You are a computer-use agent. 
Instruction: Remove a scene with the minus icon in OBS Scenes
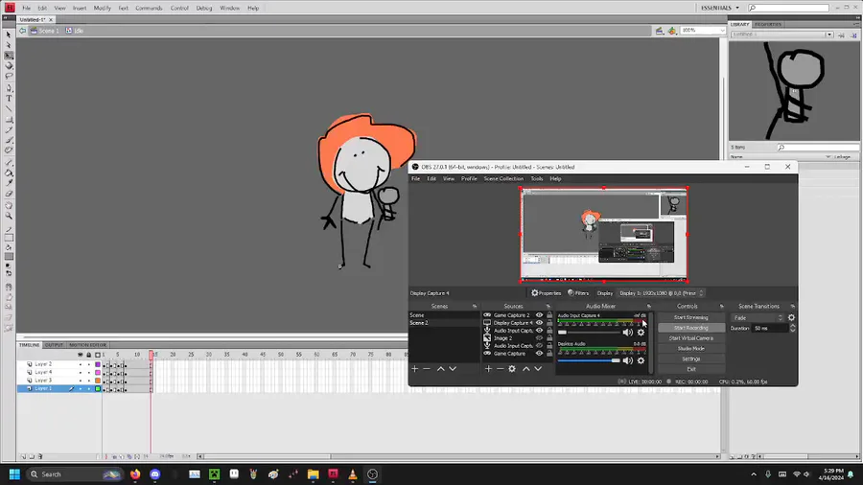427,369
